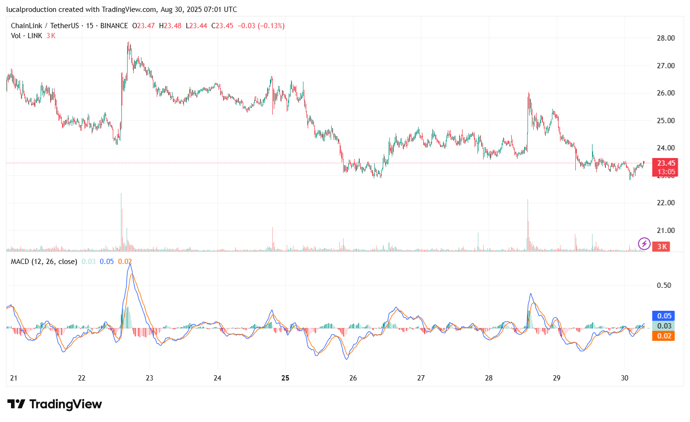
Task: Click date 27 on time axis
Action: 421,378
